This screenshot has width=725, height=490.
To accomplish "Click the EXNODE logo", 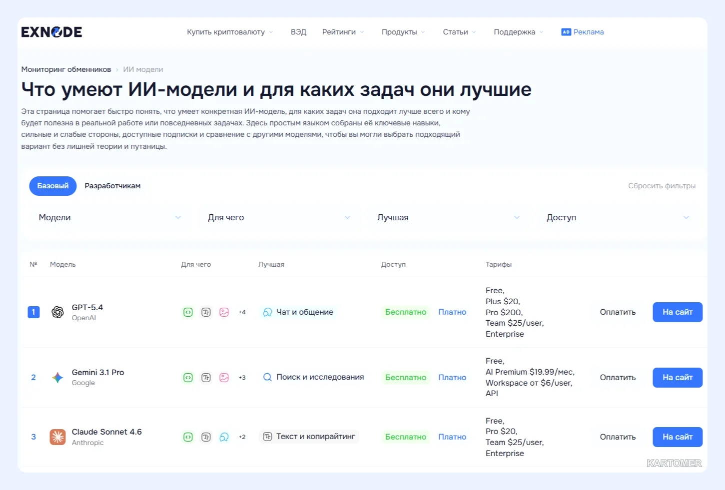I will [51, 32].
